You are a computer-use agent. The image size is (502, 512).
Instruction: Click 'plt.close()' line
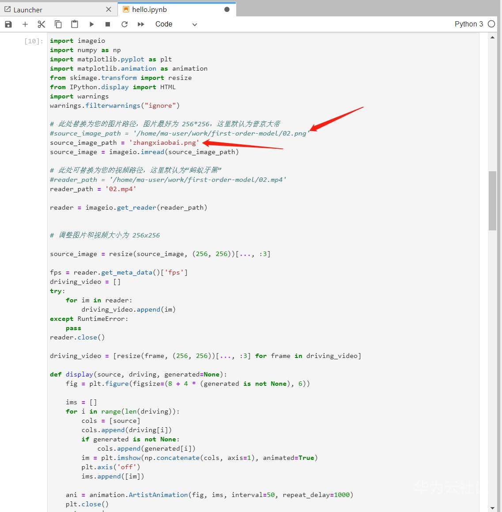[x=87, y=504]
